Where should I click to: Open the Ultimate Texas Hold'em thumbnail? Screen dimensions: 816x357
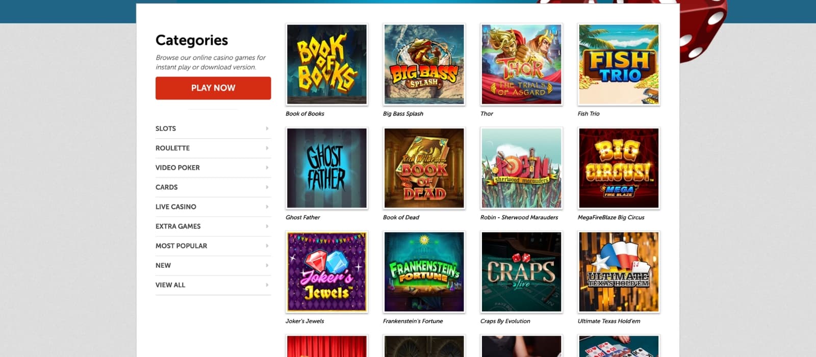point(619,272)
